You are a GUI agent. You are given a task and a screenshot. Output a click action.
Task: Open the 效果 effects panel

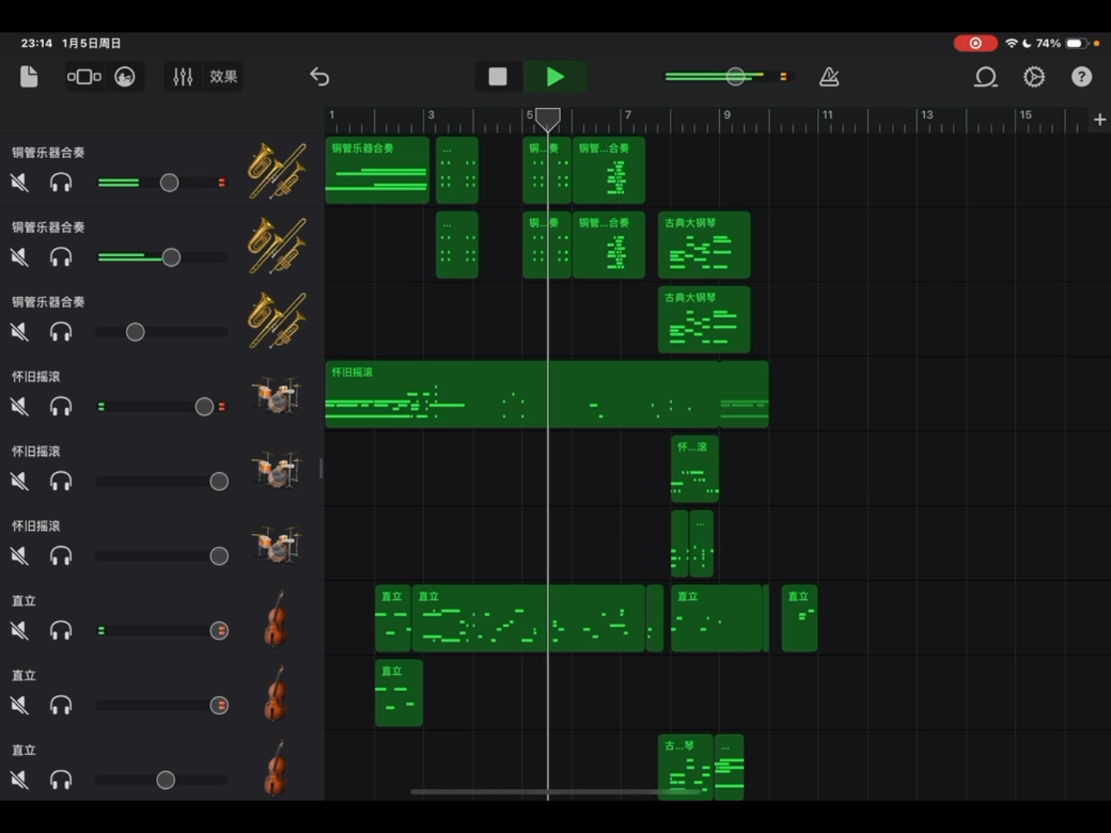(223, 76)
